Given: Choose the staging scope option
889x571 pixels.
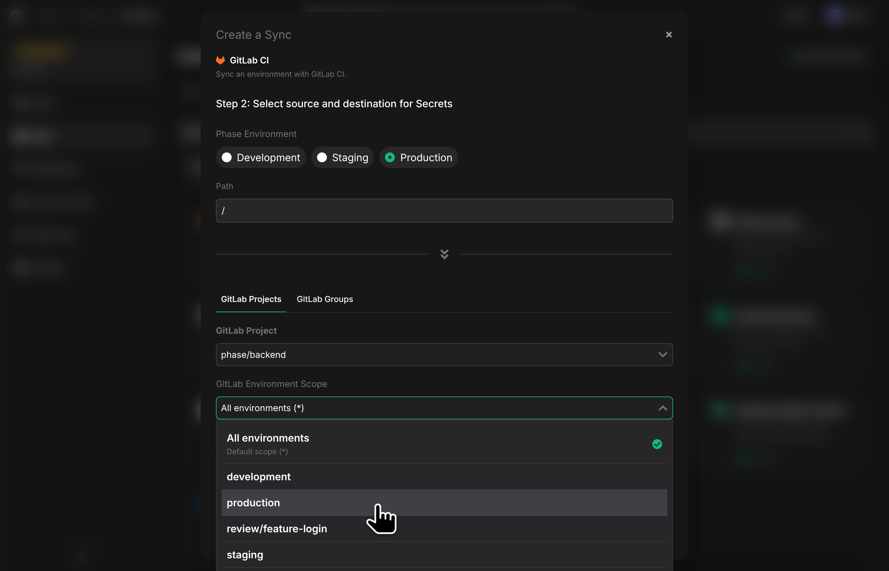Looking at the screenshot, I should (x=444, y=555).
